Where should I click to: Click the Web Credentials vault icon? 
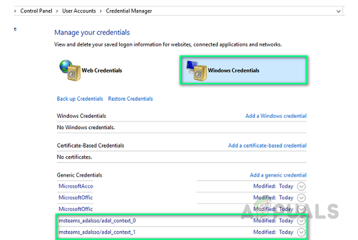[x=69, y=70]
